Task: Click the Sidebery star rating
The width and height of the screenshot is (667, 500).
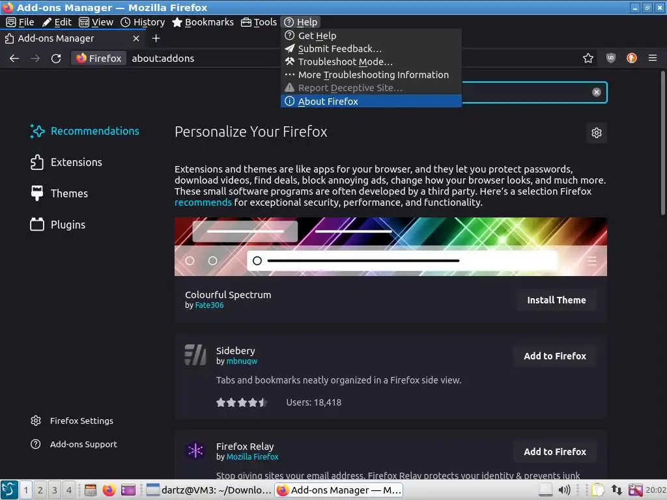Action: pos(241,402)
